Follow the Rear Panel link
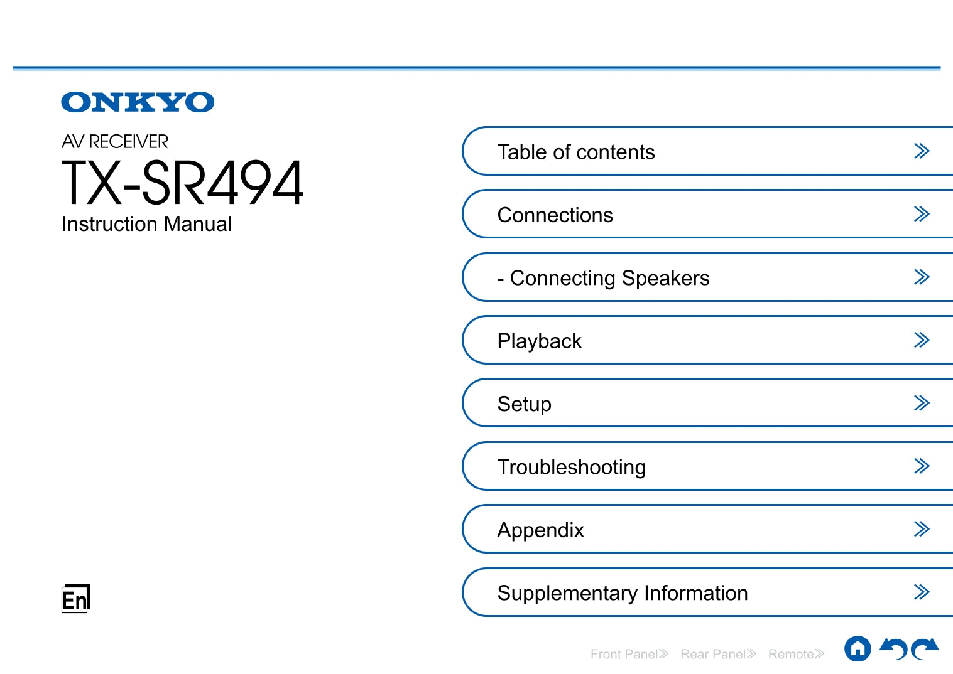The height and width of the screenshot is (674, 953). click(718, 654)
